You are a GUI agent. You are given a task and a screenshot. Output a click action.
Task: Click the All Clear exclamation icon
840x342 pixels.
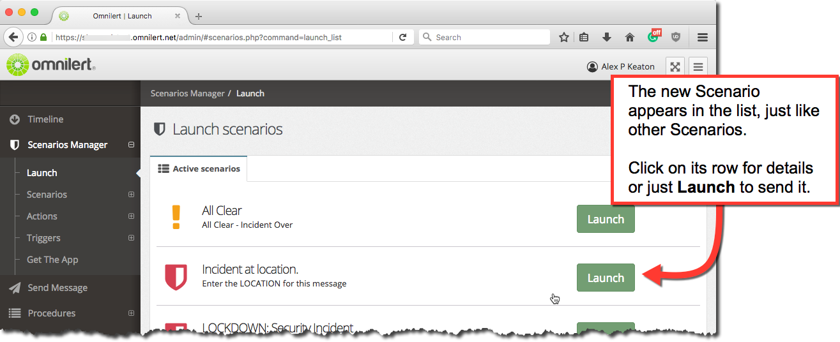(176, 217)
